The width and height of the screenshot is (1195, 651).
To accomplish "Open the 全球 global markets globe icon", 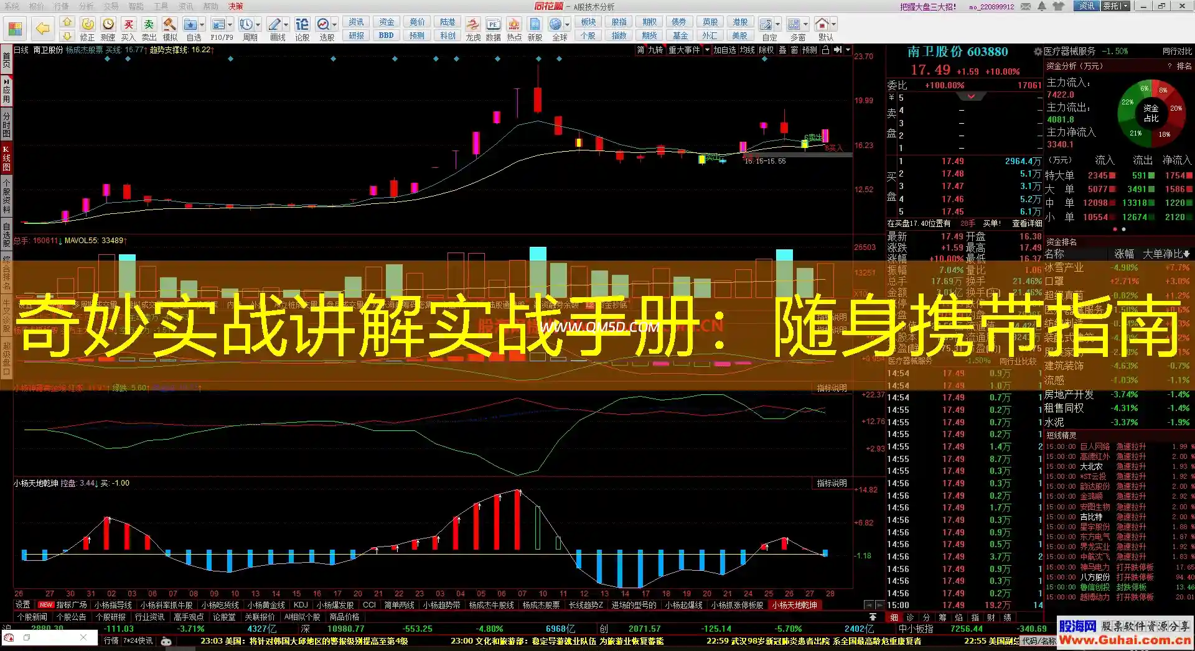I will point(556,24).
